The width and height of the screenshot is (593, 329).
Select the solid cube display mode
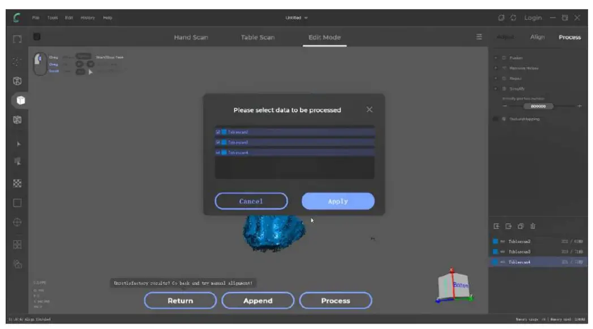20,100
